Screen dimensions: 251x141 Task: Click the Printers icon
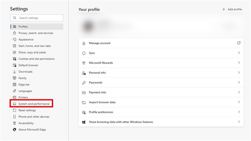pos(14,97)
